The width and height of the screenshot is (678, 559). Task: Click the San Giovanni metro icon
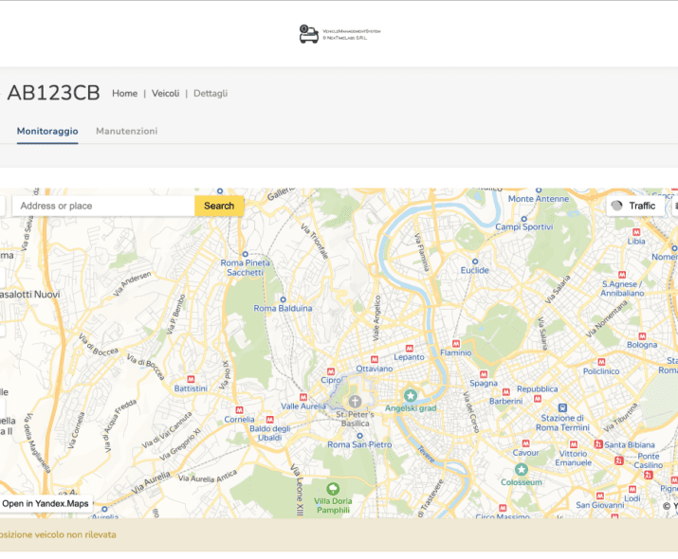pyautogui.click(x=599, y=496)
